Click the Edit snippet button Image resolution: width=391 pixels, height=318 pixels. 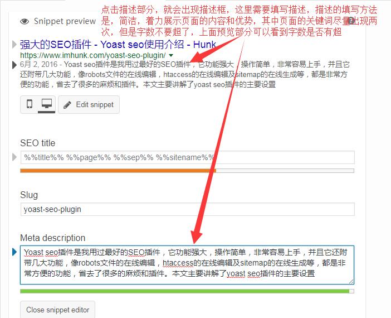click(89, 104)
